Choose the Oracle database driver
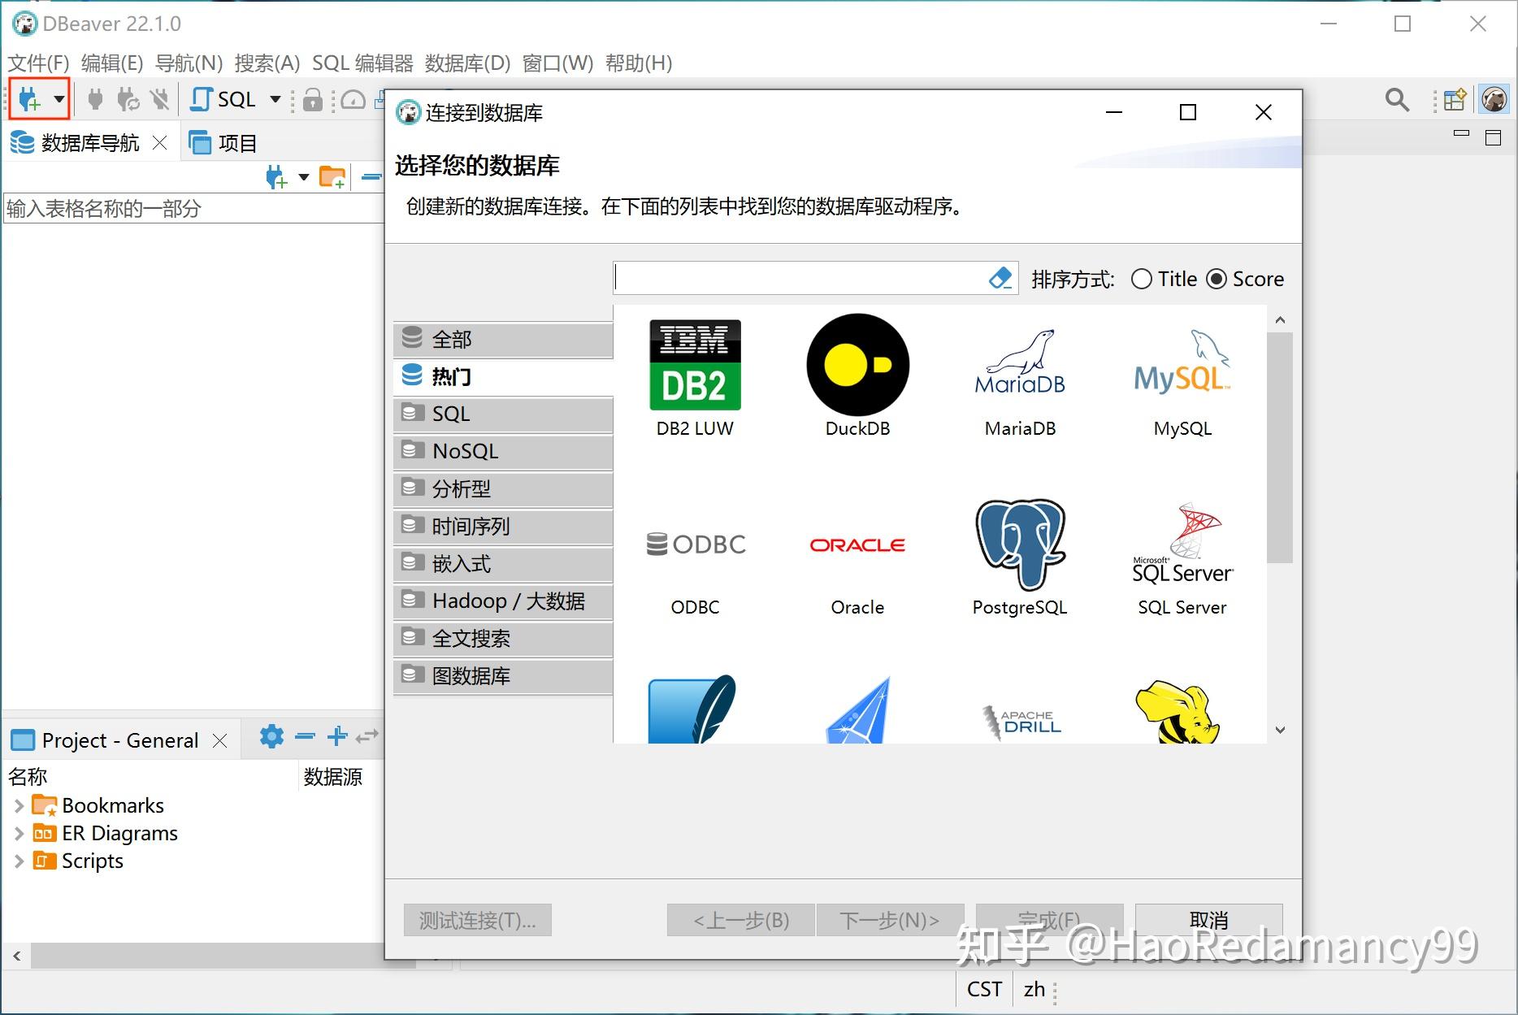This screenshot has width=1518, height=1015. coord(857,544)
